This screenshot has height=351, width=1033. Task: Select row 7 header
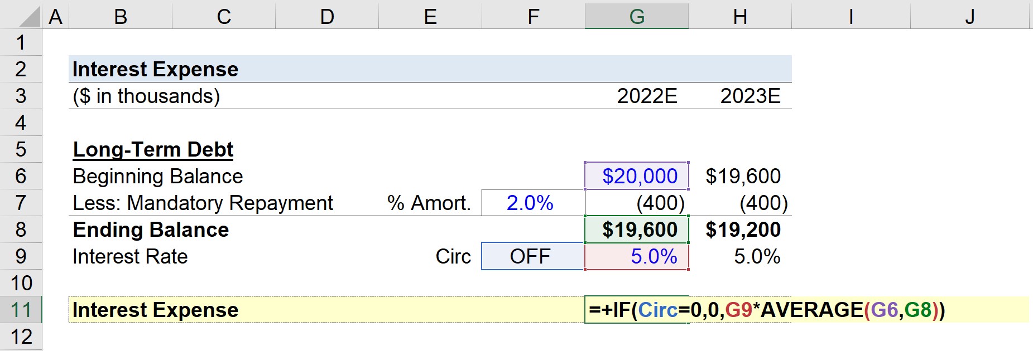pos(21,203)
